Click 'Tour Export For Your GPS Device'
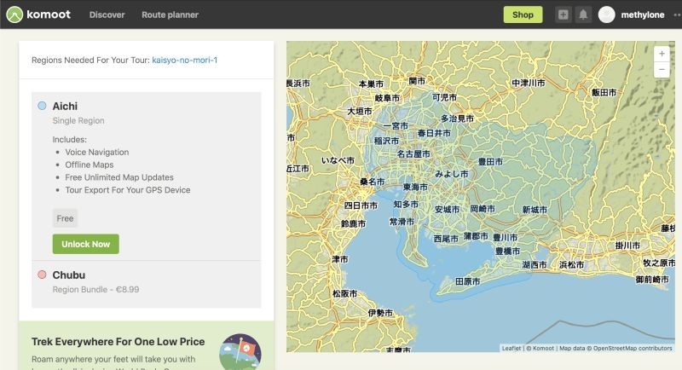Screen dimensions: 682x370 tap(127, 190)
